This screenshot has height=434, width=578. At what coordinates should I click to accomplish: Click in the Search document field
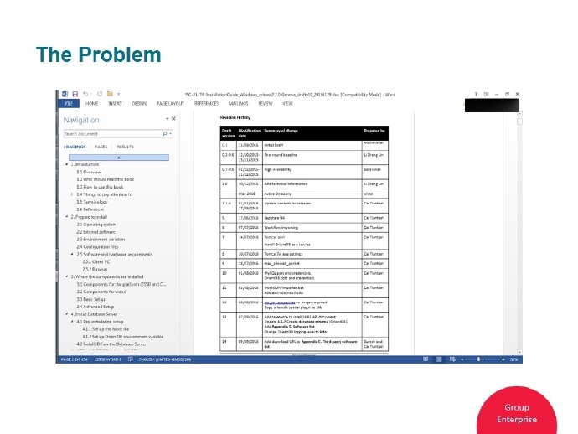pyautogui.click(x=111, y=133)
